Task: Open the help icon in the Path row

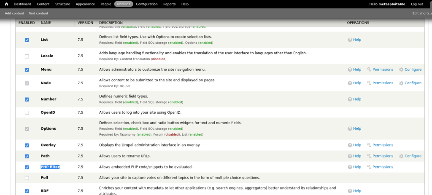Action: (x=350, y=156)
